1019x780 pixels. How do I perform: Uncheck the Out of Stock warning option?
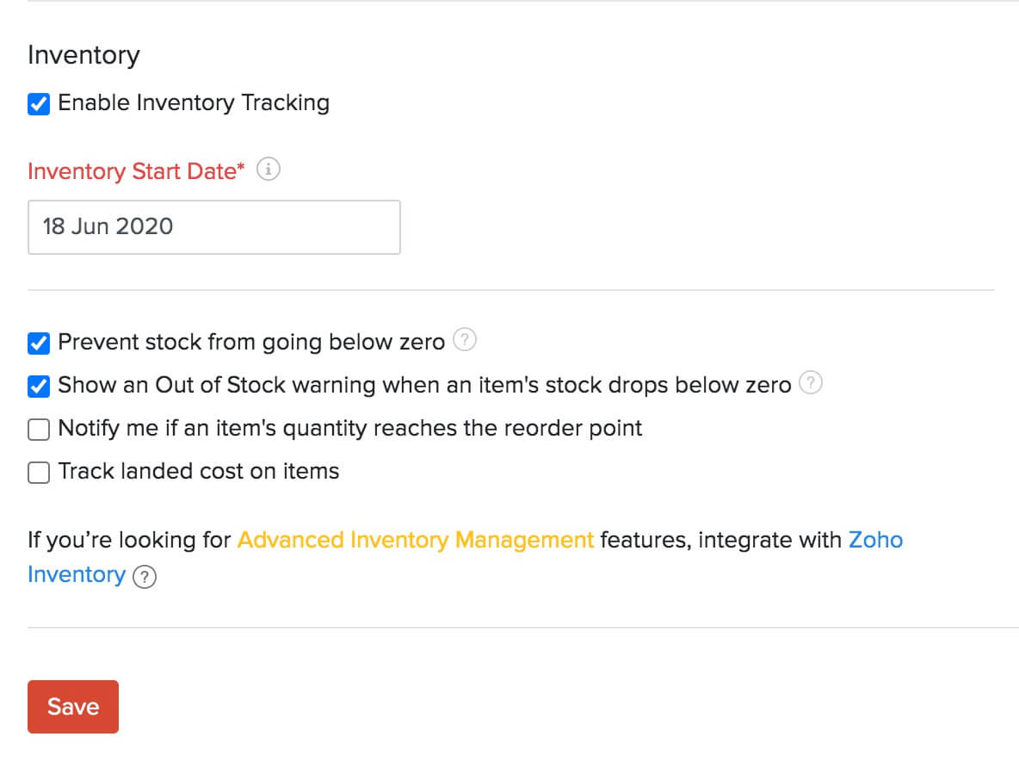(x=38, y=386)
